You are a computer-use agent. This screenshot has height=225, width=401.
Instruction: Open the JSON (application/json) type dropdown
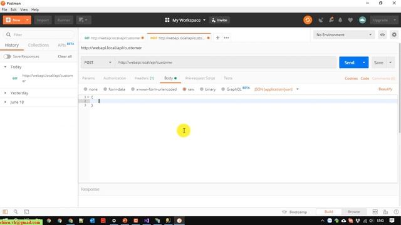(277, 89)
